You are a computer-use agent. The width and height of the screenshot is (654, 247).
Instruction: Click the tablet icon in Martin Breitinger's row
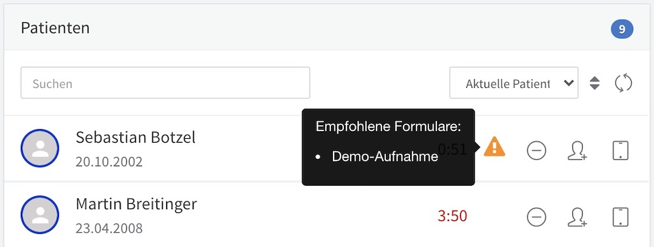click(620, 217)
